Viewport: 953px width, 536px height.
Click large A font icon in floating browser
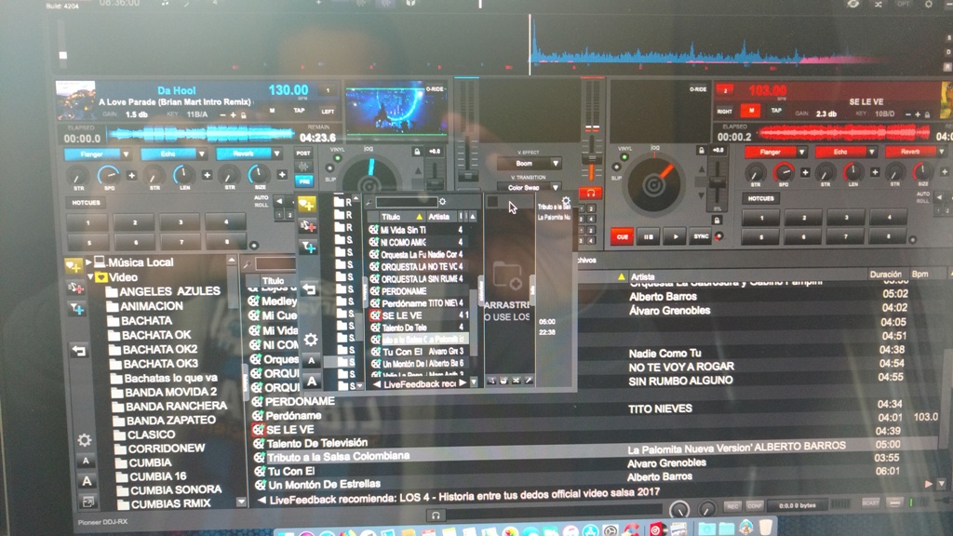[312, 381]
